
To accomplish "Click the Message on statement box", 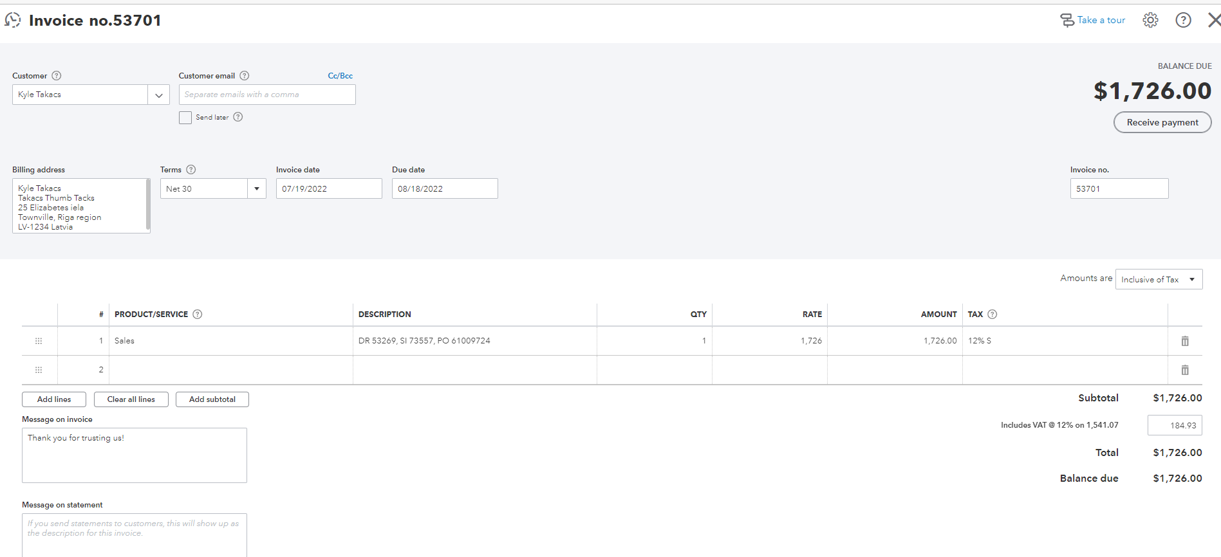I will (135, 535).
